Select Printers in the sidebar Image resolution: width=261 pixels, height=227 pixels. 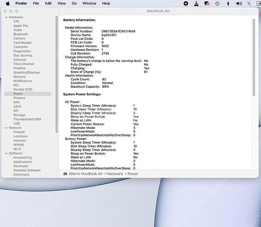tap(19, 98)
